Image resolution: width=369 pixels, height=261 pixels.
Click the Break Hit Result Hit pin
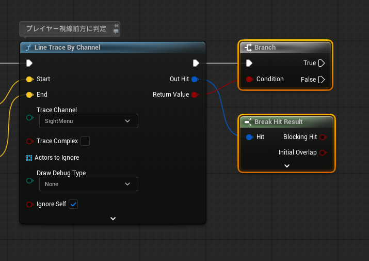point(249,137)
